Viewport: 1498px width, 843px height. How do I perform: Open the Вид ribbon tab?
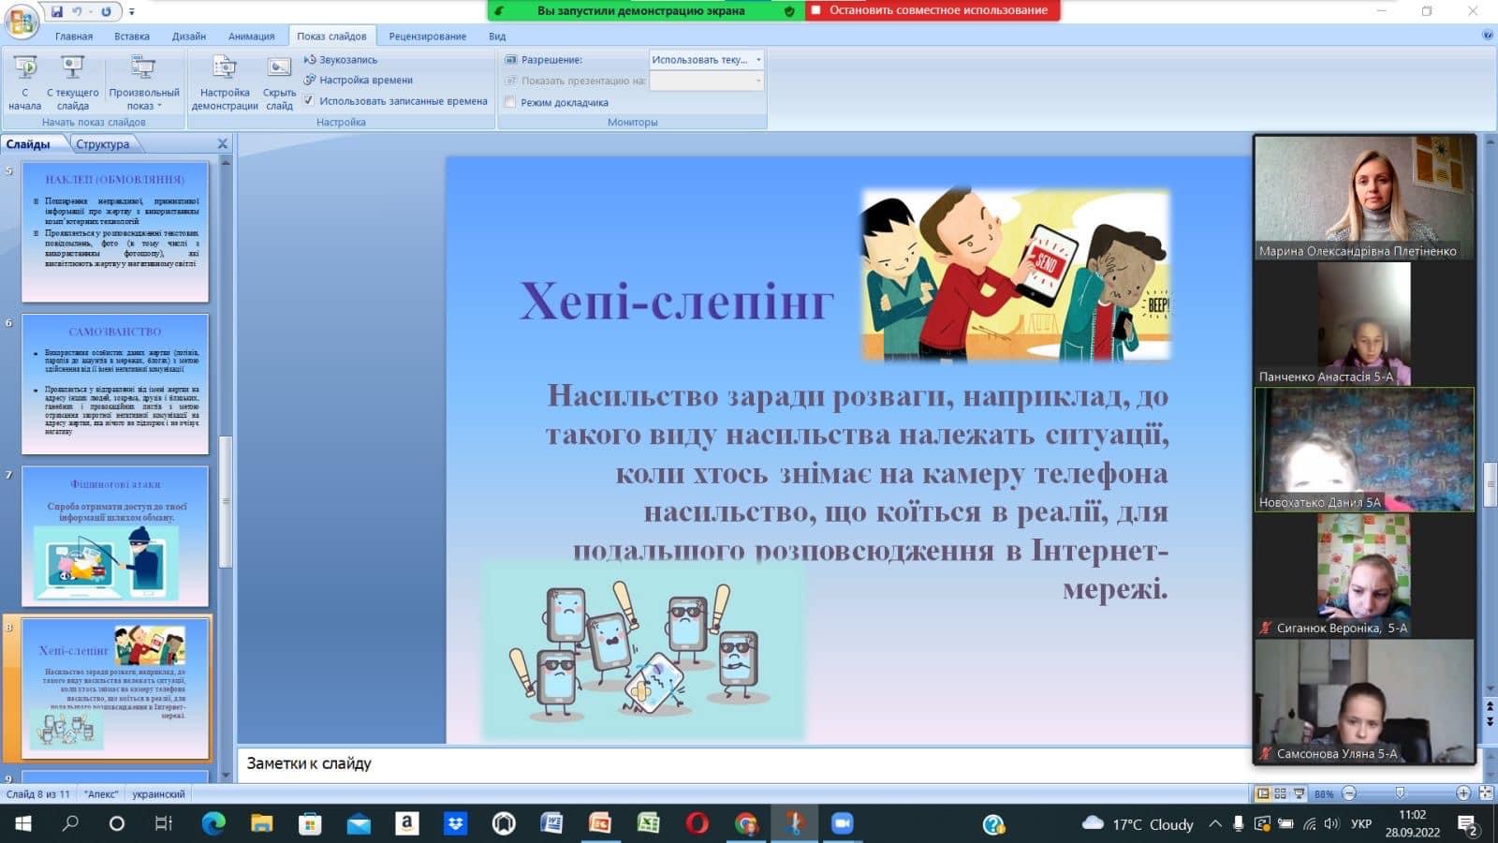point(497,37)
